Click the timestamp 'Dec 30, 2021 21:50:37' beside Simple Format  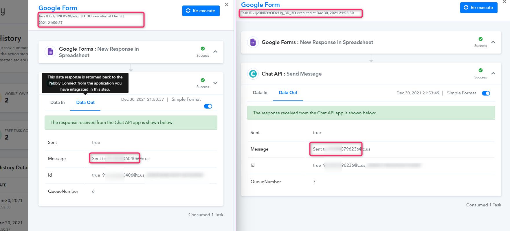point(142,99)
